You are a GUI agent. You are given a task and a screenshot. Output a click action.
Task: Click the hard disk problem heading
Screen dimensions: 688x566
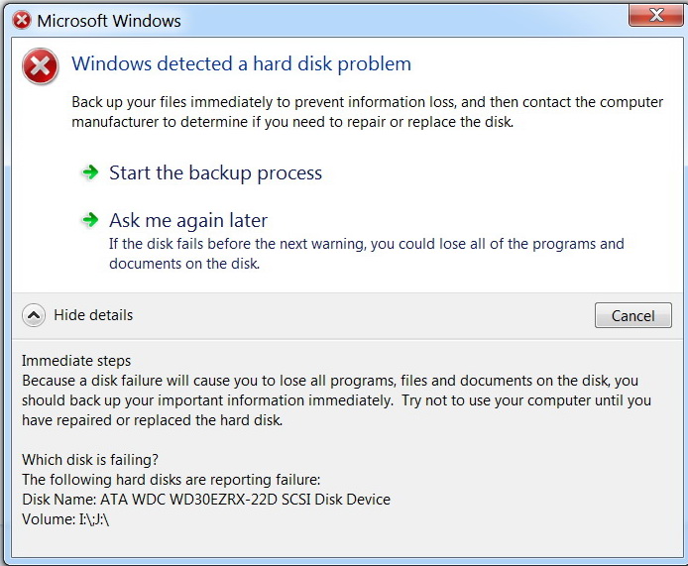pos(241,64)
